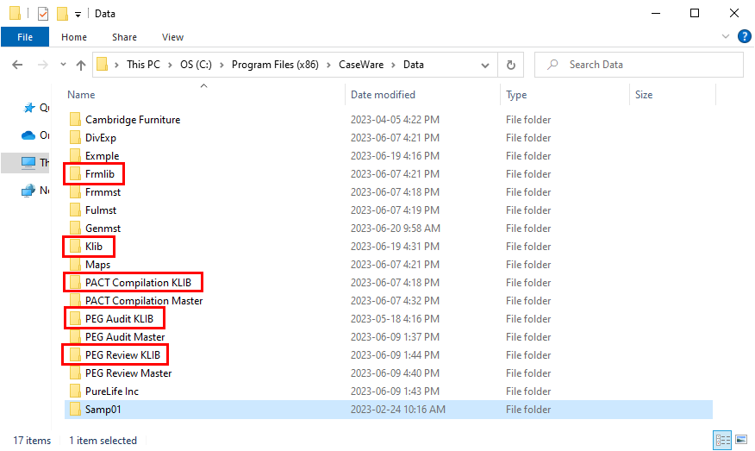Screen dimensions: 755x451
Task: Sort by the Size column header
Action: point(644,95)
